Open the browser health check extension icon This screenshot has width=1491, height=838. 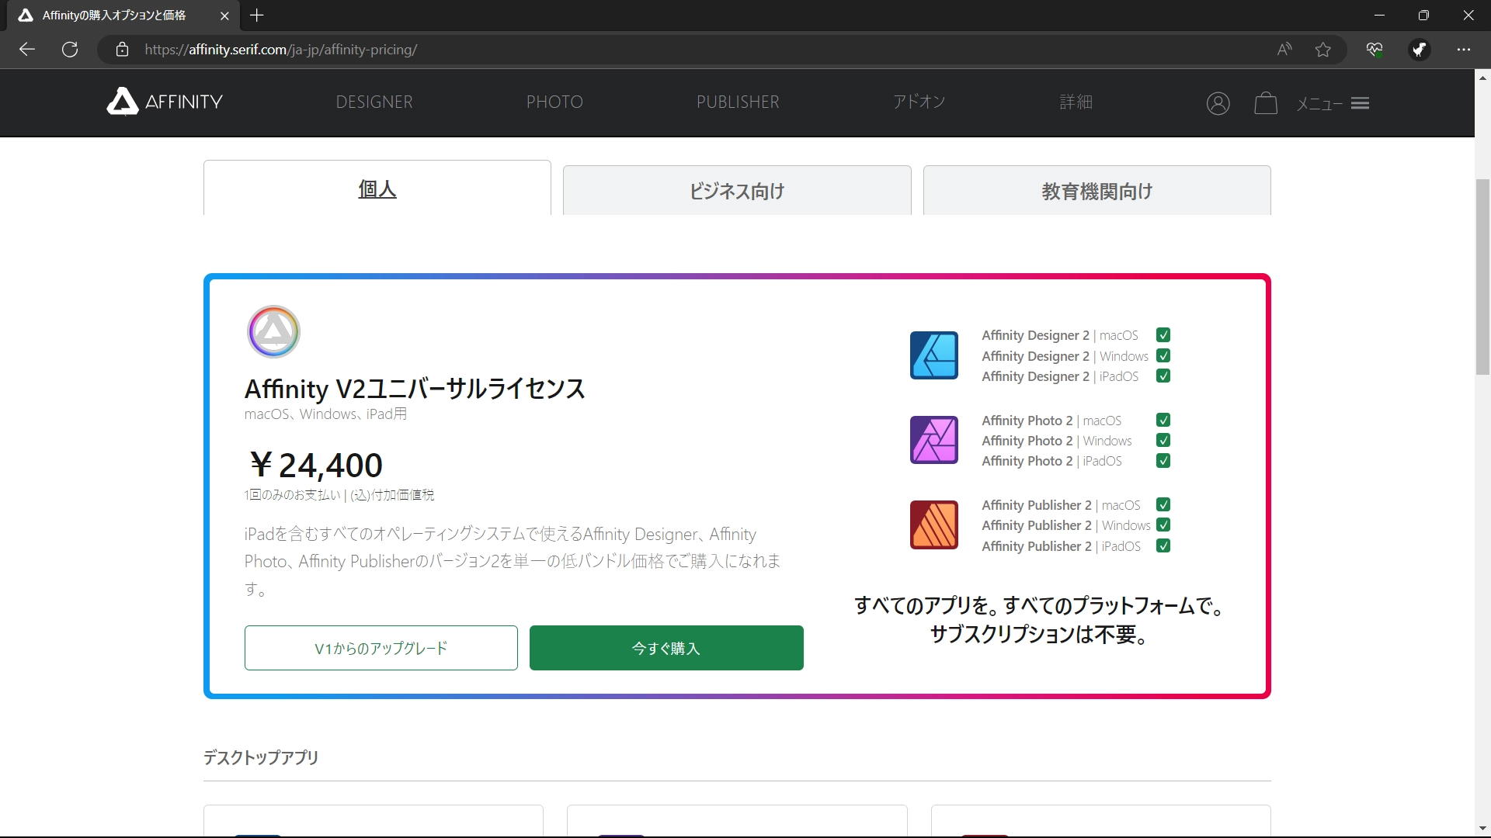tap(1375, 49)
